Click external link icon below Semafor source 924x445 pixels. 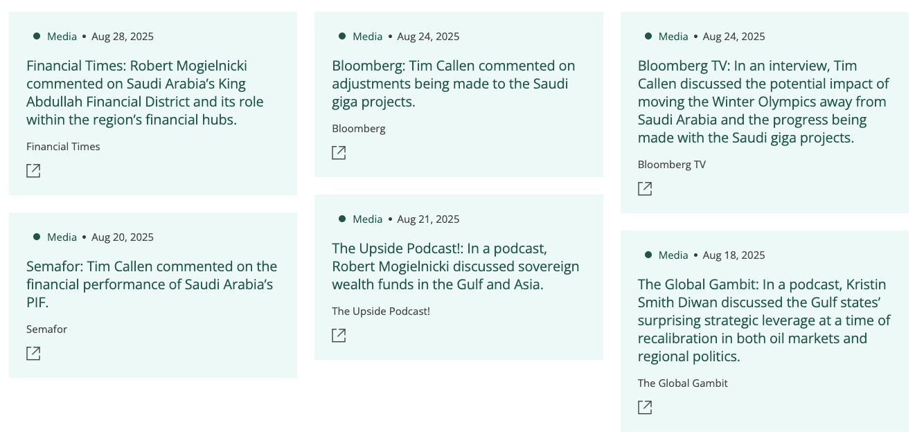click(x=33, y=354)
